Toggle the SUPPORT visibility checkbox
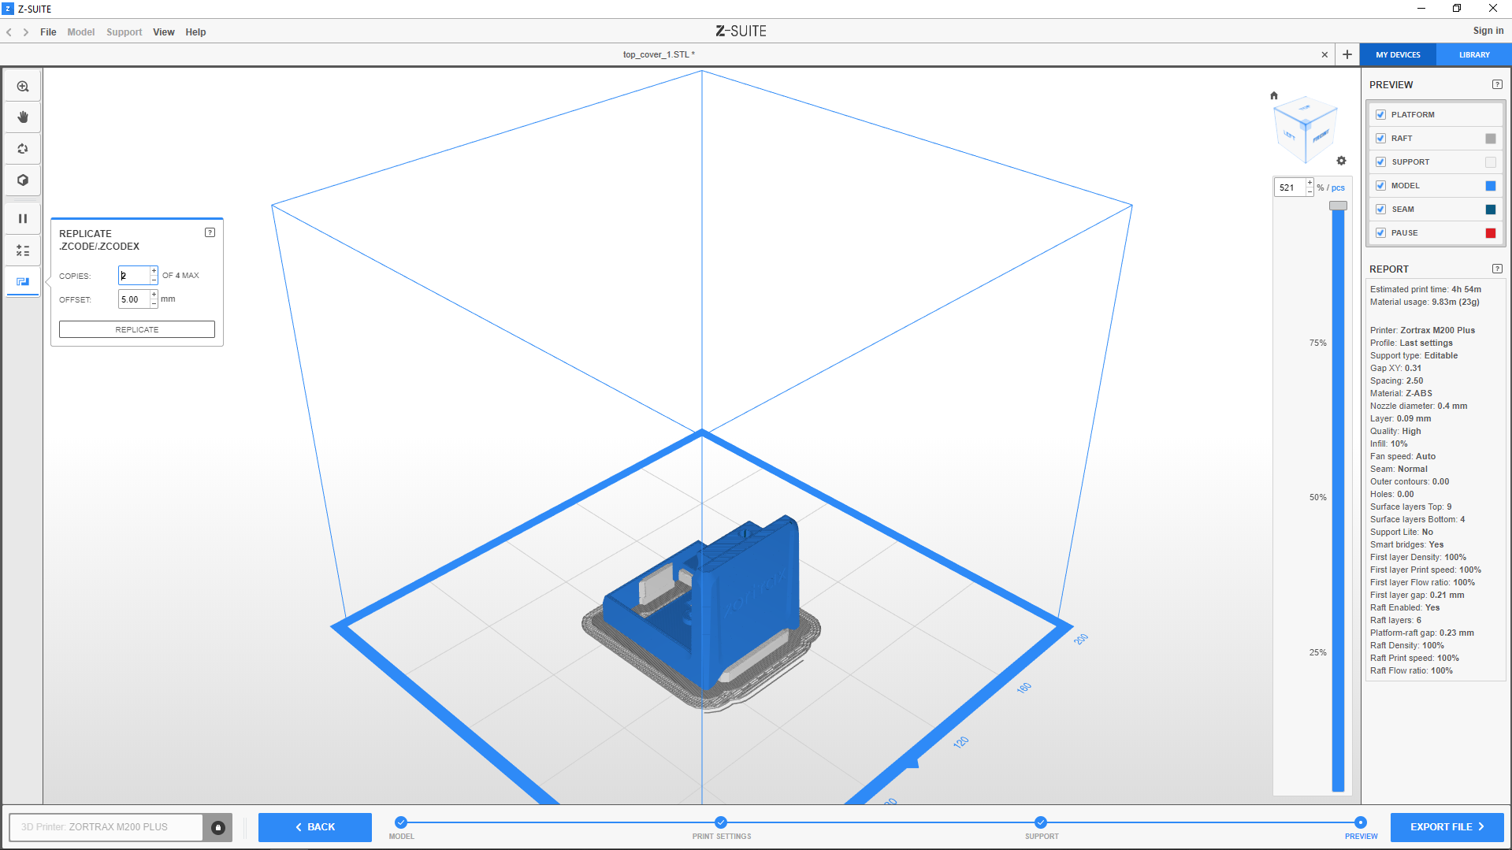 click(x=1380, y=162)
